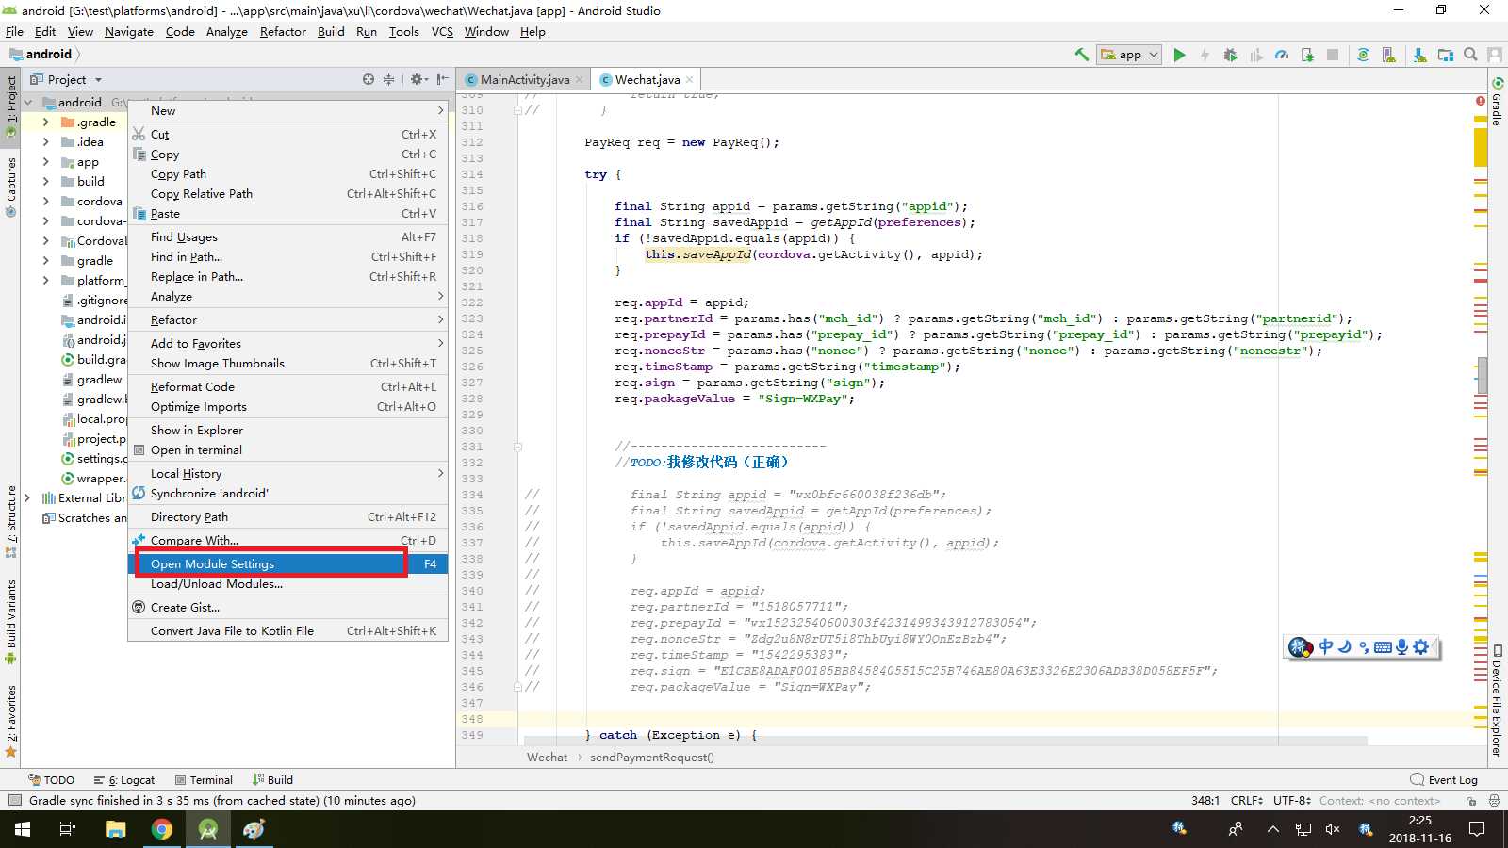Close the Wechat.java tab
1508x848 pixels.
pyautogui.click(x=690, y=79)
